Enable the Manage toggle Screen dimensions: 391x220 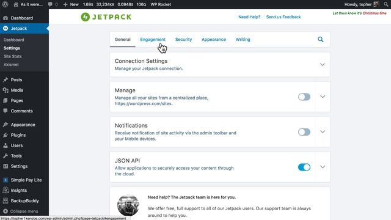(304, 97)
